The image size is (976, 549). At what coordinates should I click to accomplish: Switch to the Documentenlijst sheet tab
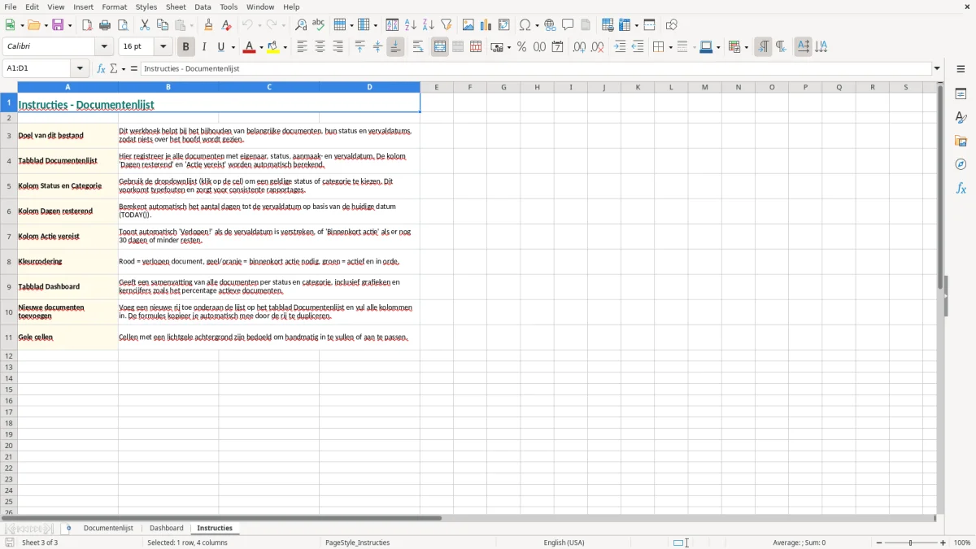[108, 529]
